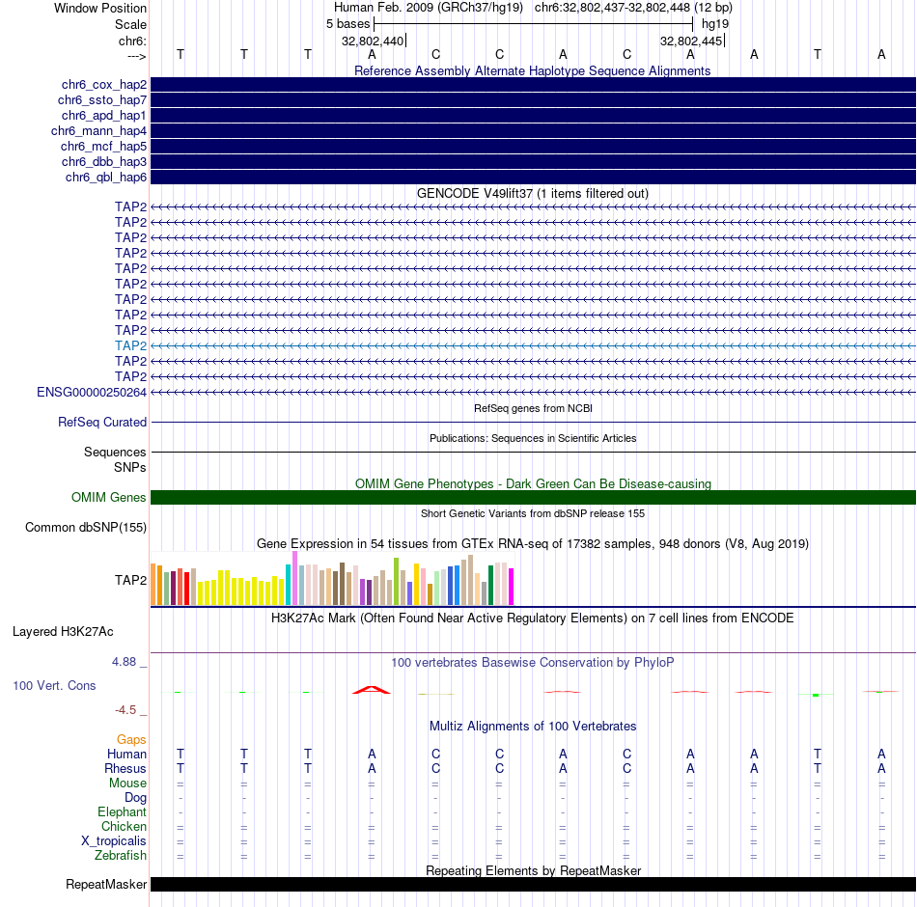Image resolution: width=917 pixels, height=907 pixels.
Task: Open the H3K27Ac Mark track title
Action: 532,618
